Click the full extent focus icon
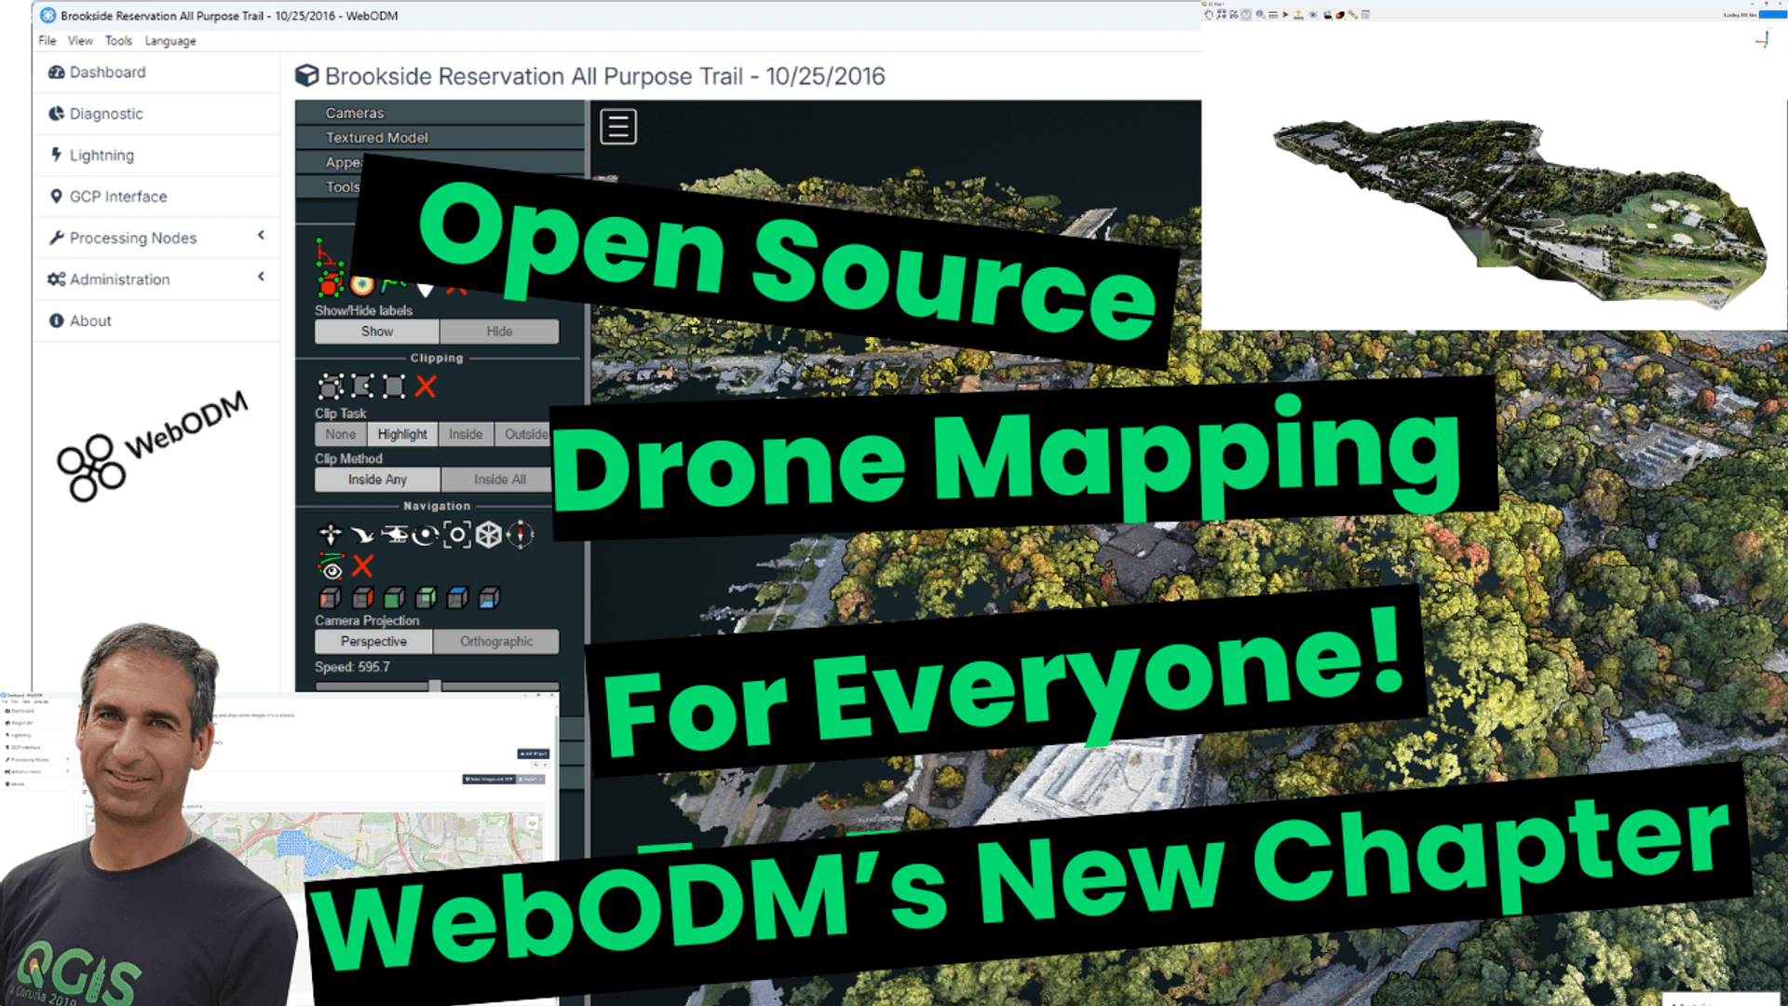1788x1006 pixels. tap(457, 535)
